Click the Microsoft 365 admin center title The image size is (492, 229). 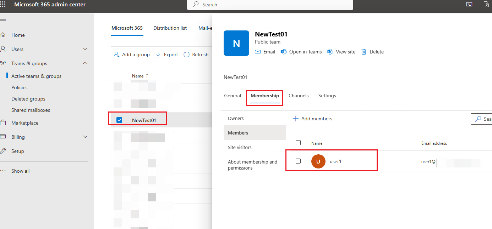point(50,5)
